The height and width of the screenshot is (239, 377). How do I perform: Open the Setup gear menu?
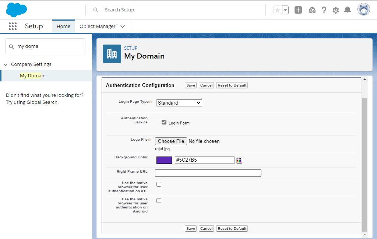pos(336,10)
